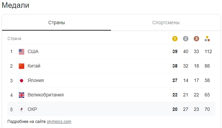The height and width of the screenshot is (128, 222).
Task: Click the USA total of 112 medals
Action: 208,51
